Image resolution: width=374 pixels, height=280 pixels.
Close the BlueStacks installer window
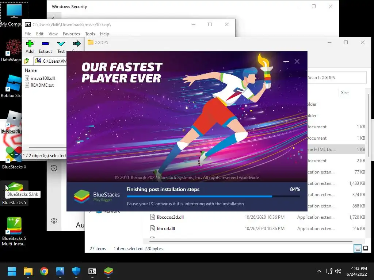click(297, 61)
